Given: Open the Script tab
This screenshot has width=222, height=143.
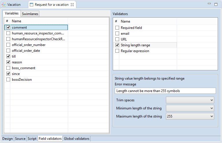Looking at the screenshot, I should (x=32, y=139).
